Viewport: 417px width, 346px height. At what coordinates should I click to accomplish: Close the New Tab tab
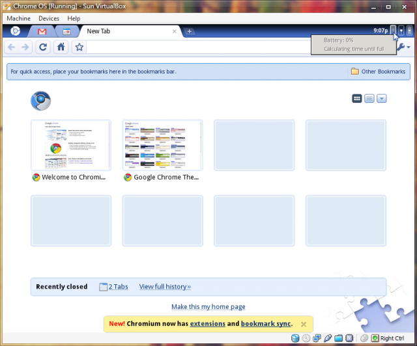tap(174, 31)
